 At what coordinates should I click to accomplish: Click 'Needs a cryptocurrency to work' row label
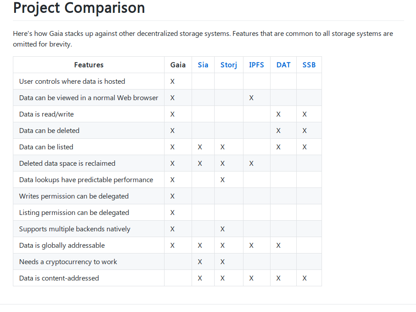coord(68,261)
